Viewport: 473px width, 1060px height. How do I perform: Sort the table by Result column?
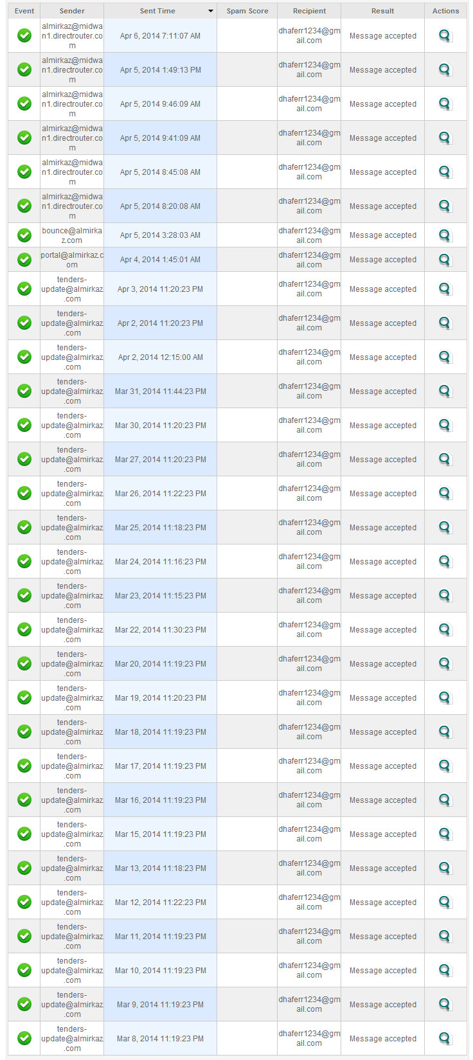pos(382,11)
